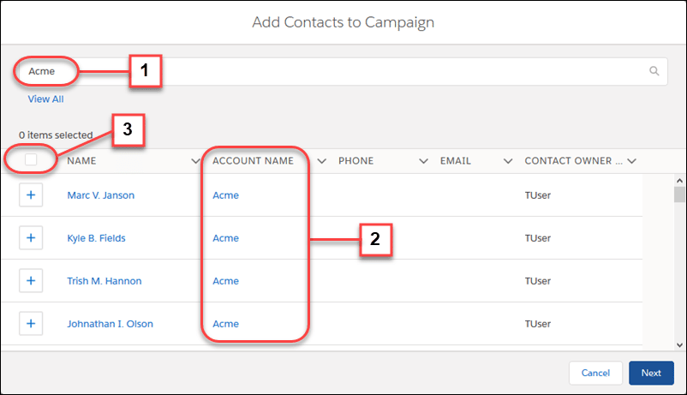
Task: Click the View All link
Action: 45,99
